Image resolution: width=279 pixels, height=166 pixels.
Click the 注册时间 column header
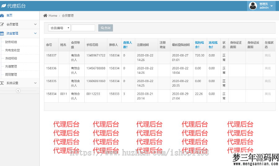click(x=143, y=45)
